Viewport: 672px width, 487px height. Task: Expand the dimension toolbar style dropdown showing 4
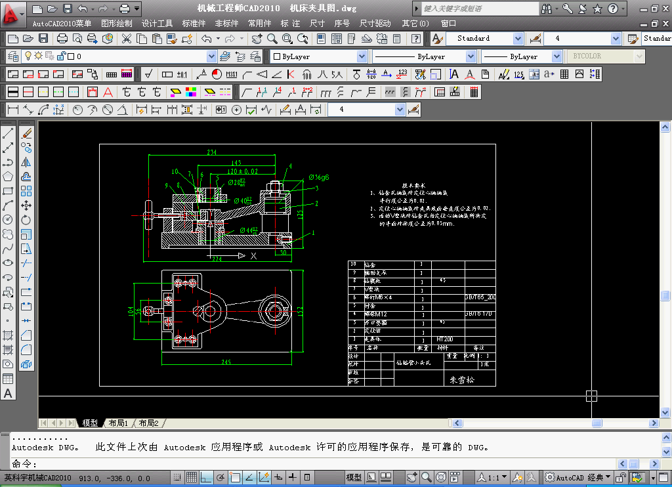point(400,110)
